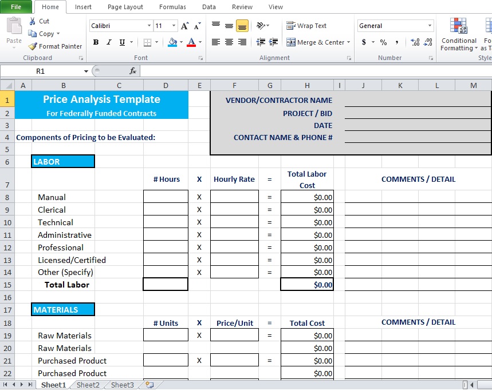Image resolution: width=492 pixels, height=391 pixels.
Task: Click the Copy icon
Action: click(32, 34)
